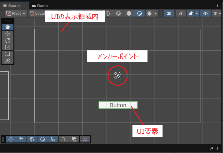Toggle the sliders settings overlay button

21,139
